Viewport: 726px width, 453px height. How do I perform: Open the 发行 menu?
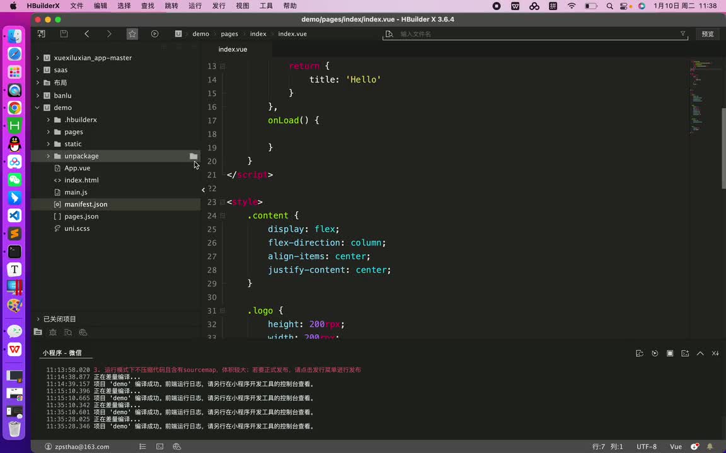coord(219,6)
